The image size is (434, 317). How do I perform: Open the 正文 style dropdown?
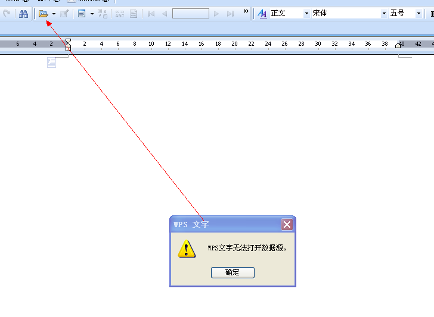click(x=306, y=13)
